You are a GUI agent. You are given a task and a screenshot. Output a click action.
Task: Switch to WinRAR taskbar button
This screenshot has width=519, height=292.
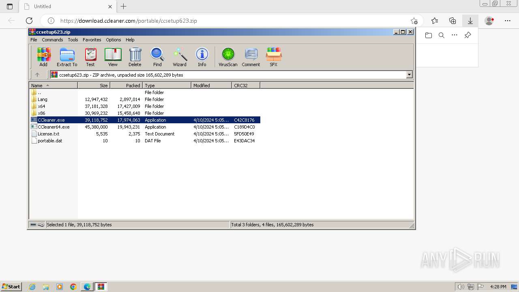(x=101, y=287)
